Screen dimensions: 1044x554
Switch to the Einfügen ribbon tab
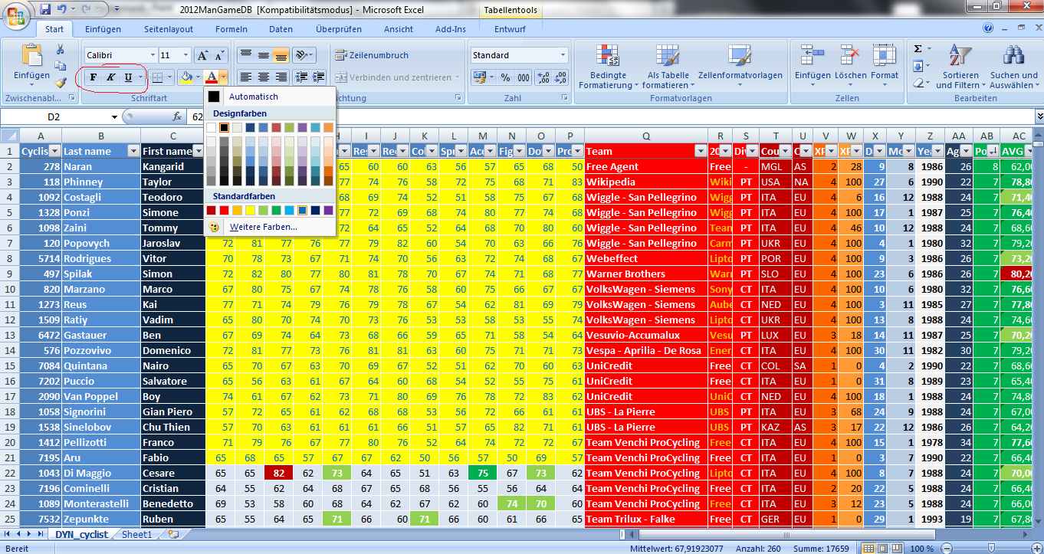[x=103, y=29]
